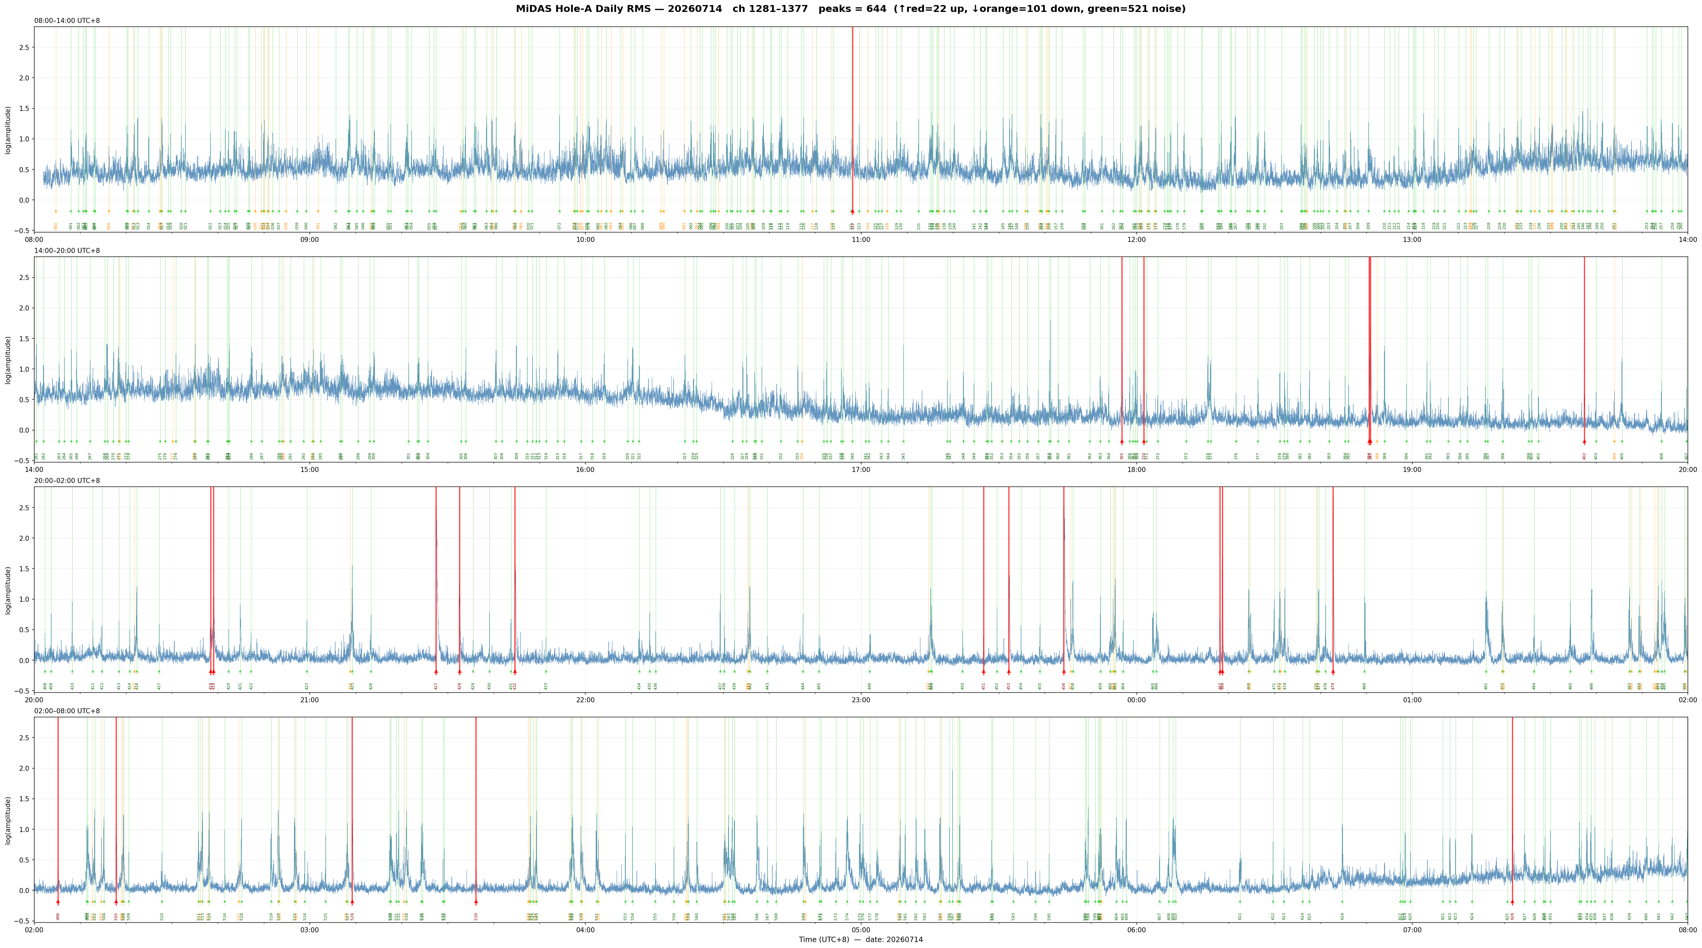Click the green peak number label 446
Viewport: 1702px width, 948px height.
869,686
